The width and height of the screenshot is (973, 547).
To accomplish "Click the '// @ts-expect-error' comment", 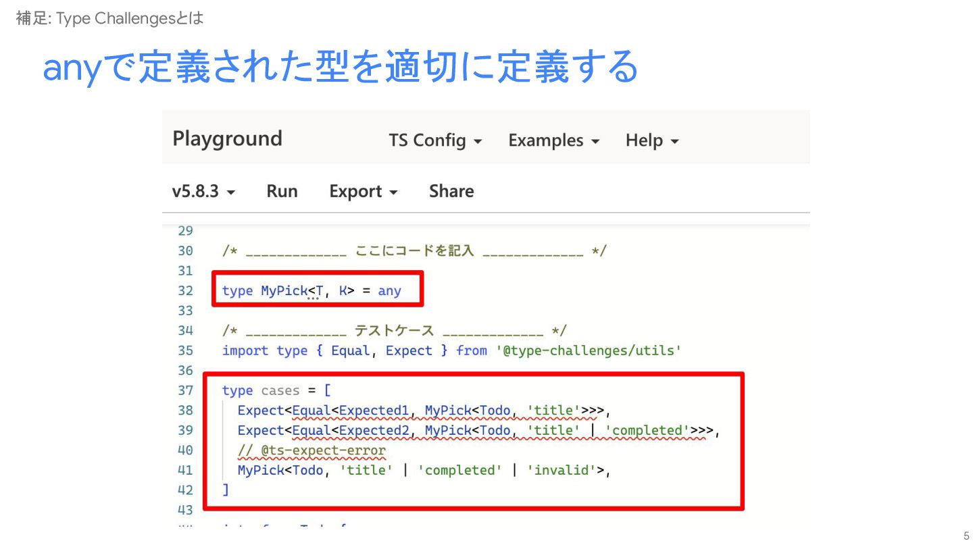I will [311, 450].
